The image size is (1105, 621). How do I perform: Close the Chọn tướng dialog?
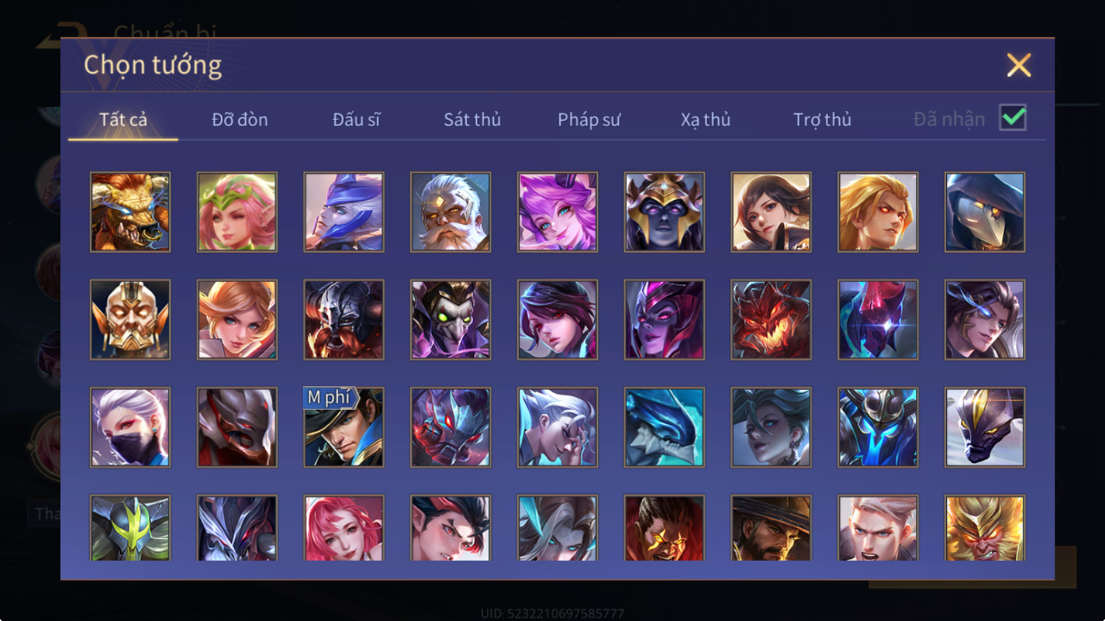1019,66
